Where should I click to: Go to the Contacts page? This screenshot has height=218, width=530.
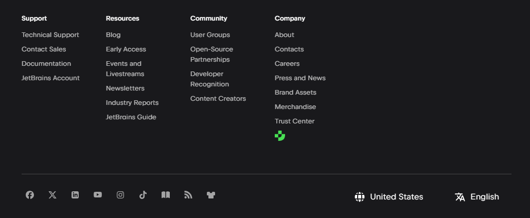pyautogui.click(x=289, y=49)
